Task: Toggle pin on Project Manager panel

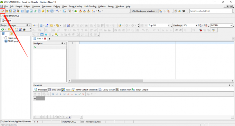Action: (27, 25)
